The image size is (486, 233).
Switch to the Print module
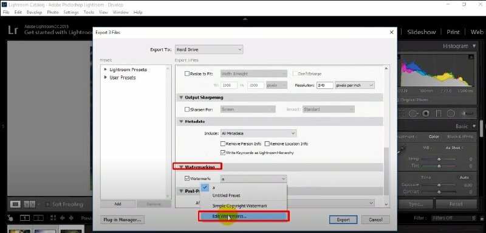pyautogui.click(x=453, y=32)
